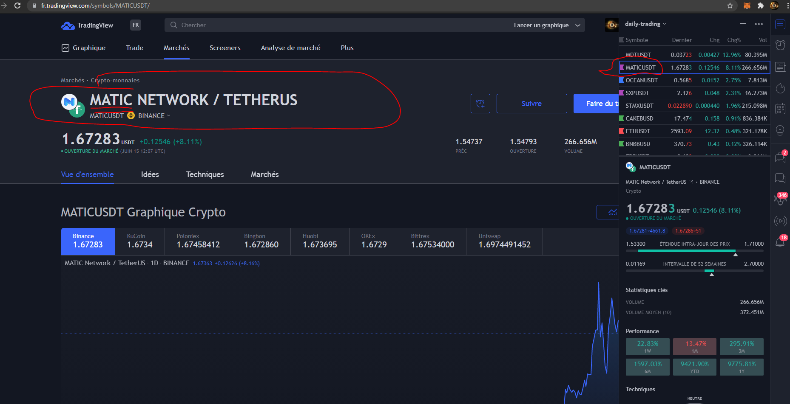This screenshot has height=404, width=790.
Task: Open the daily-trading watchlist dropdown
Action: click(645, 24)
